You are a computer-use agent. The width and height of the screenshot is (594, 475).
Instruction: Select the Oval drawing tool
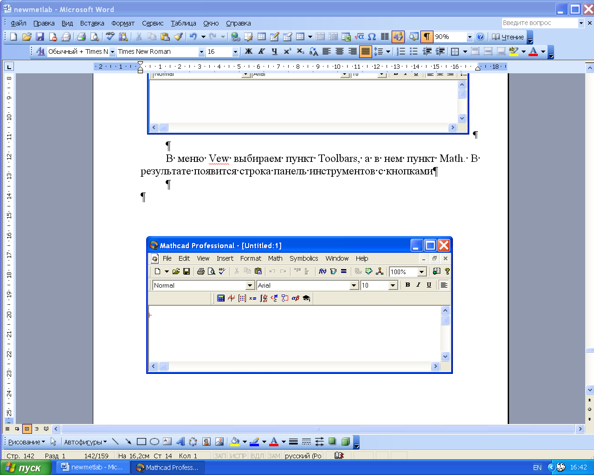155,442
